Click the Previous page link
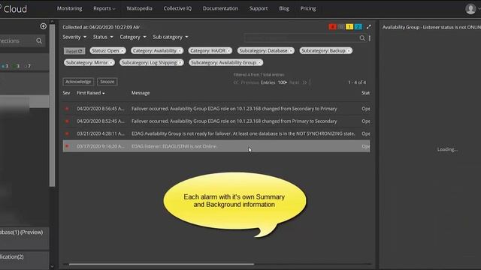Image resolution: width=481 pixels, height=270 pixels. 250,82
